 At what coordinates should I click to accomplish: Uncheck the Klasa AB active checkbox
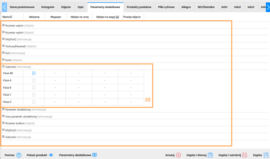(x=34, y=73)
